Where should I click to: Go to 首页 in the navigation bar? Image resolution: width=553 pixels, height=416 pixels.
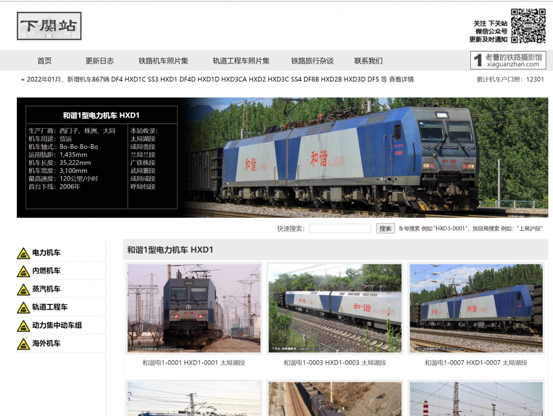44,61
